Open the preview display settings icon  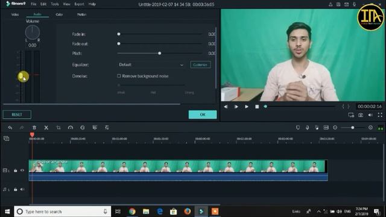351,115
